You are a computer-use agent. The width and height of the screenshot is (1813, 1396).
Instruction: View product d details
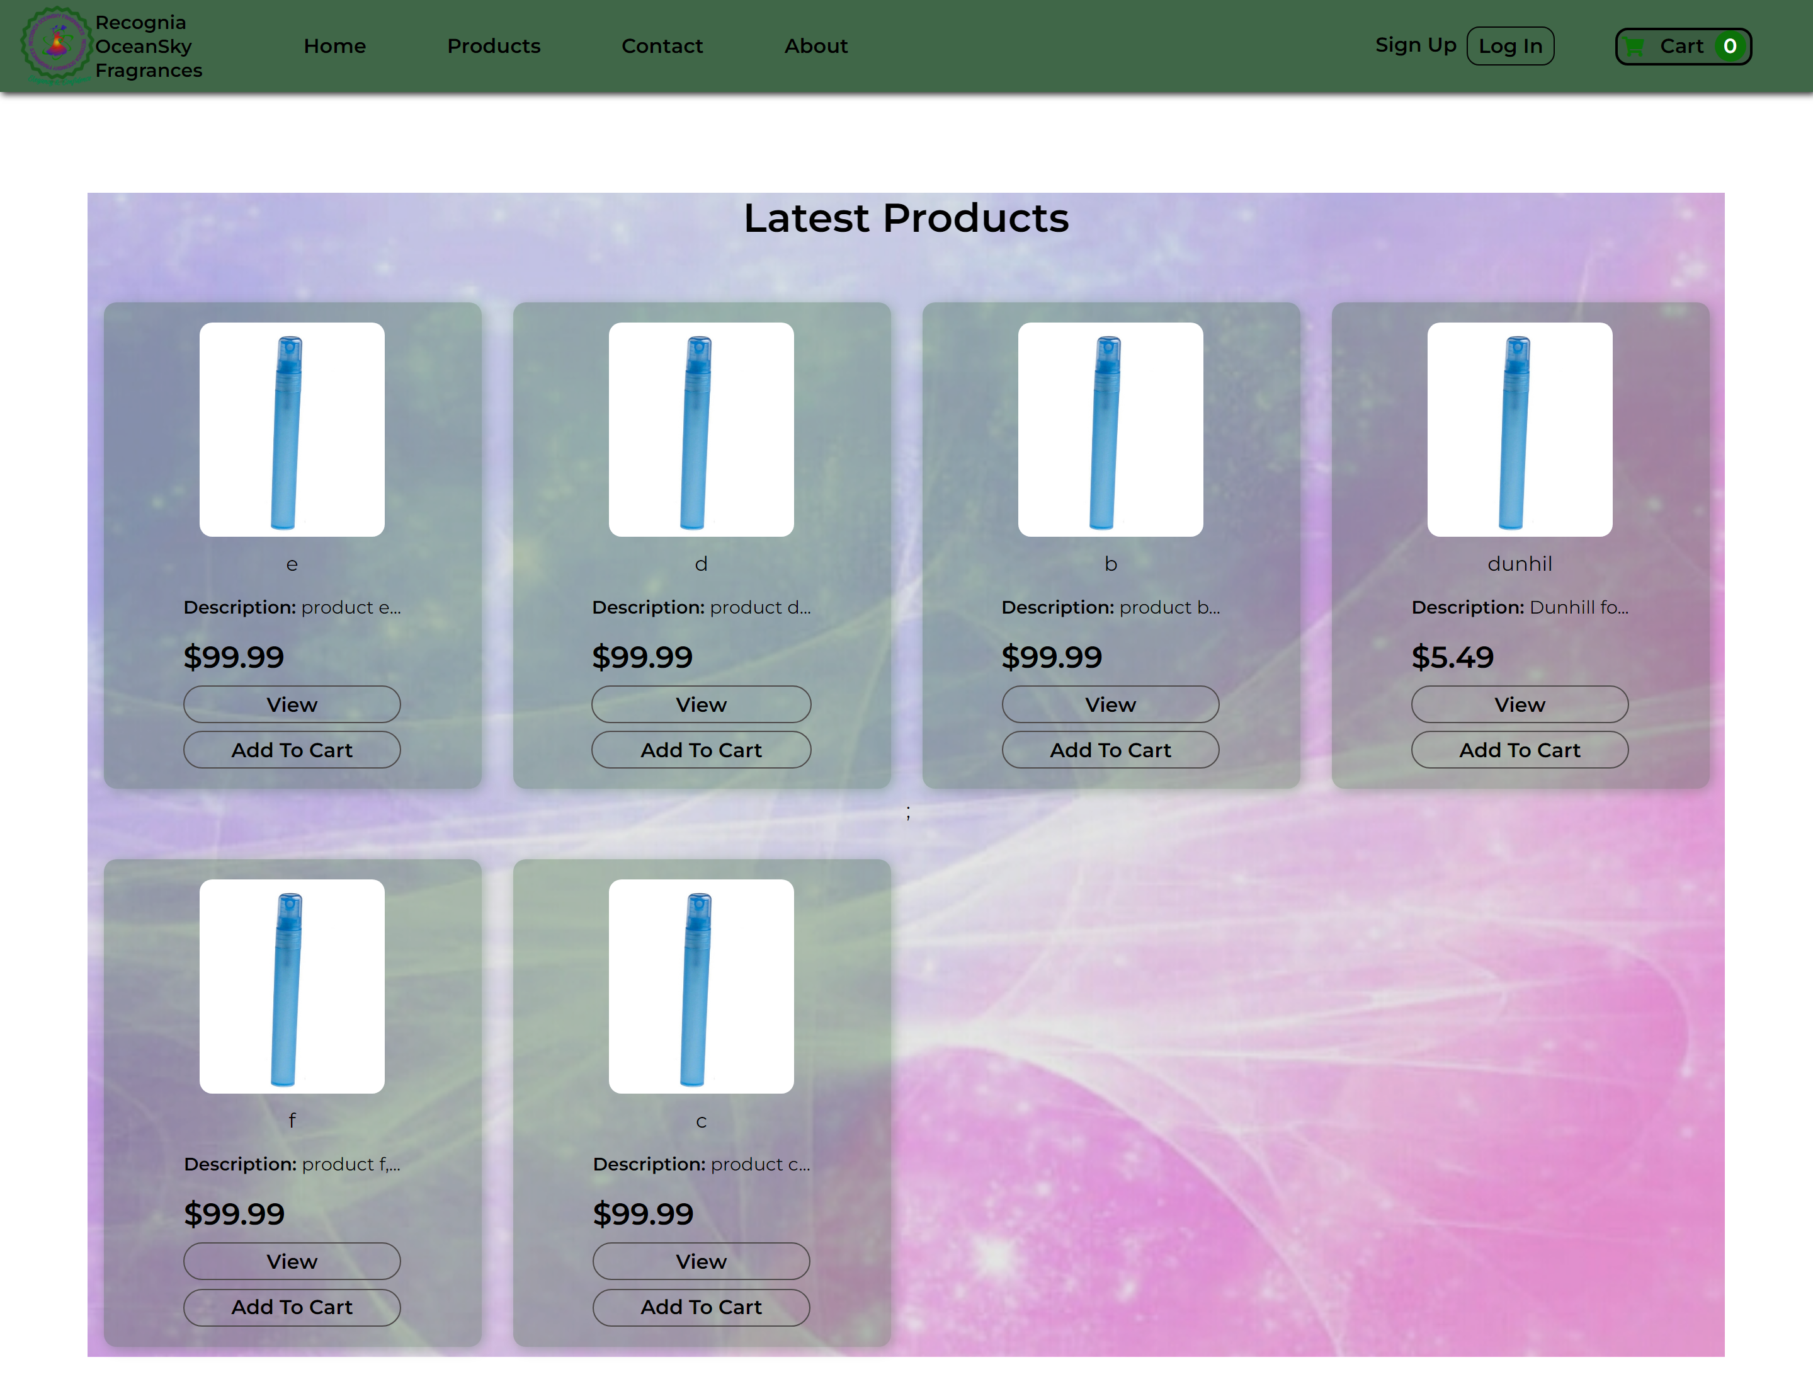tap(702, 704)
